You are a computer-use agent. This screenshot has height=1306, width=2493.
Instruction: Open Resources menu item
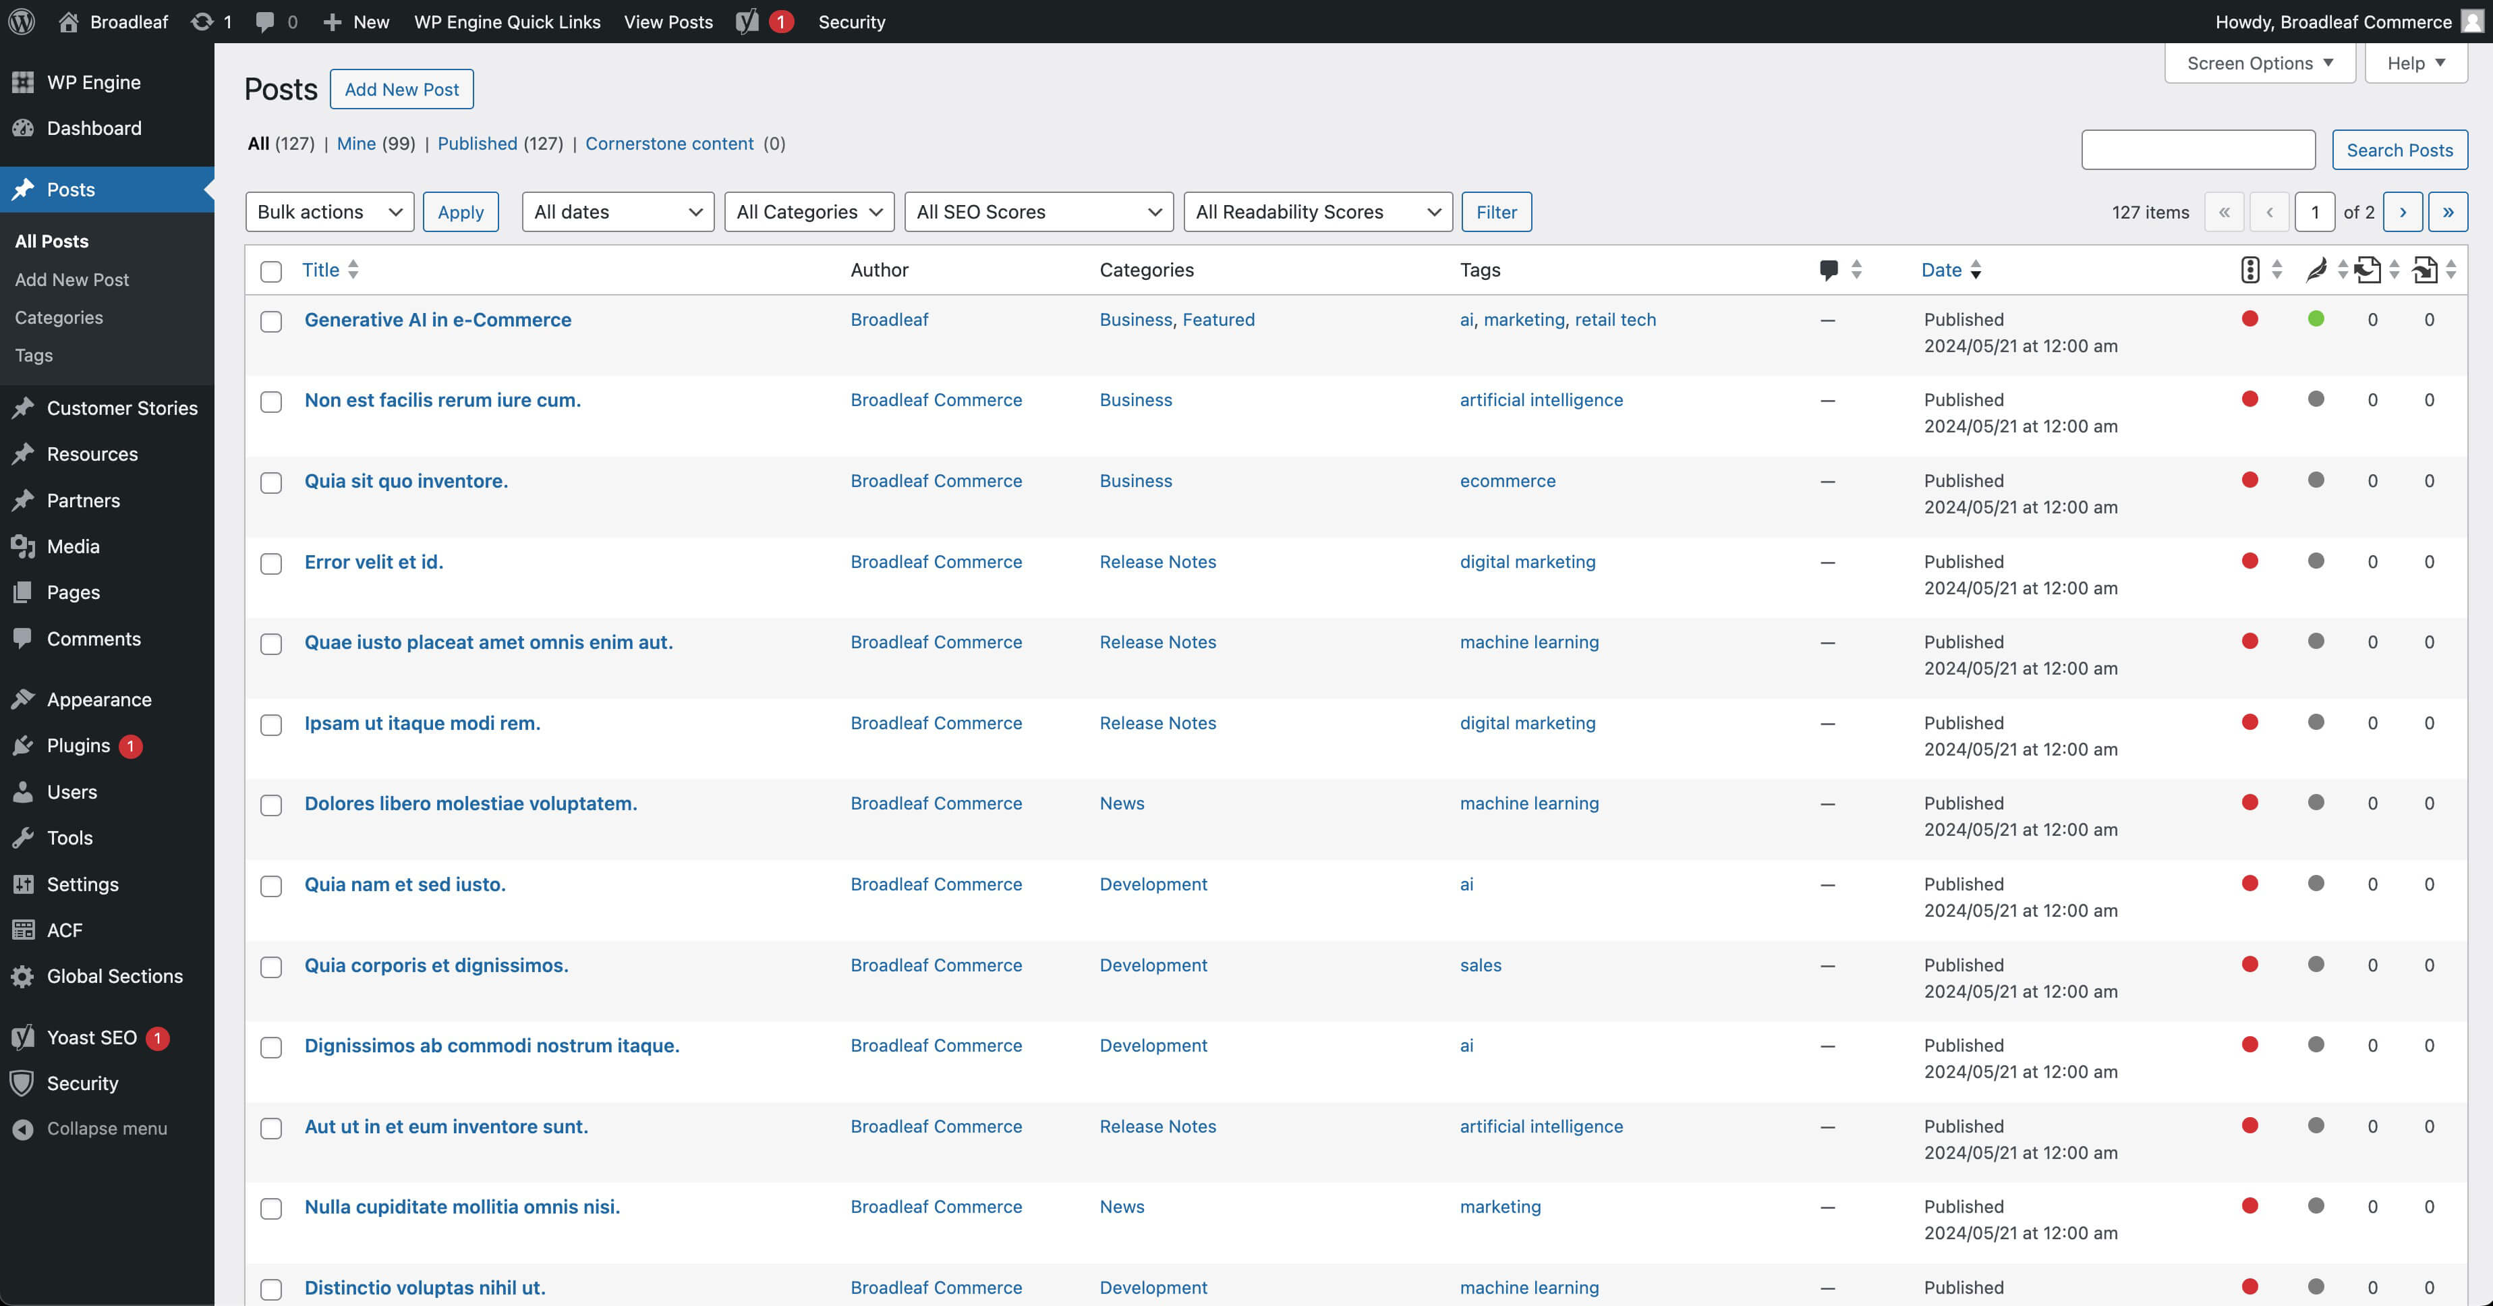(107, 454)
